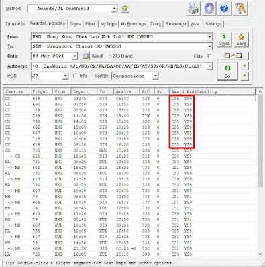Select the Reference tab

point(176,24)
